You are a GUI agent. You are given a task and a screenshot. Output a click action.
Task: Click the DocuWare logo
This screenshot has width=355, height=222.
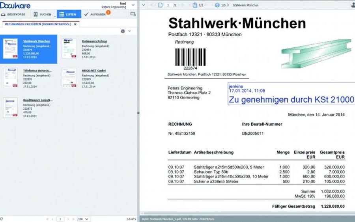coord(15,5)
